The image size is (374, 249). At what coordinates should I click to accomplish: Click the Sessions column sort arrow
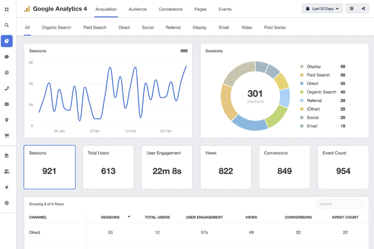point(129,217)
